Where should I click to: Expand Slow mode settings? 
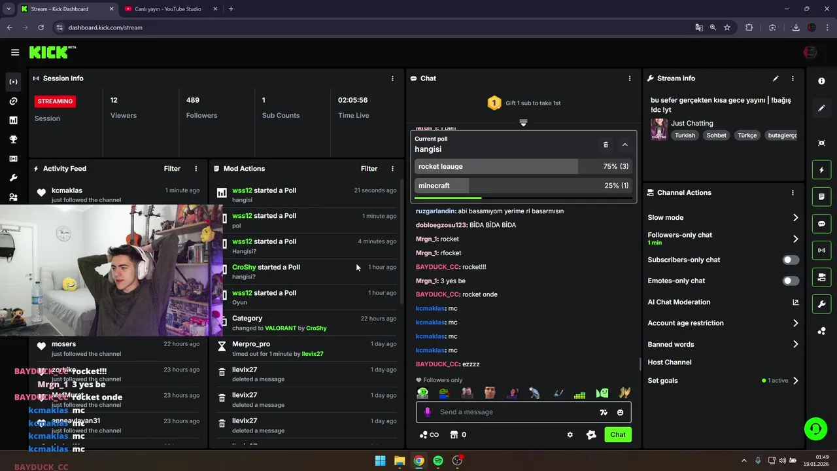pyautogui.click(x=723, y=218)
